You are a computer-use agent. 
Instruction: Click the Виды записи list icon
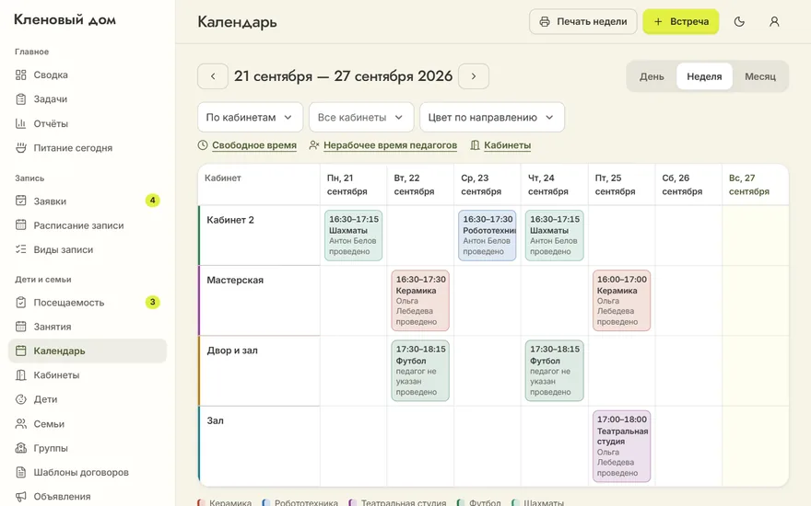pos(20,249)
